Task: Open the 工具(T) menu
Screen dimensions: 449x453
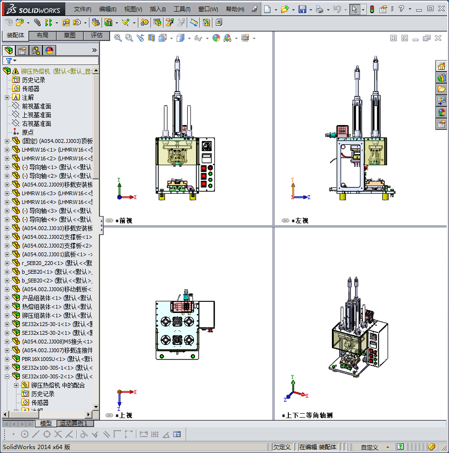Action: pyautogui.click(x=182, y=9)
